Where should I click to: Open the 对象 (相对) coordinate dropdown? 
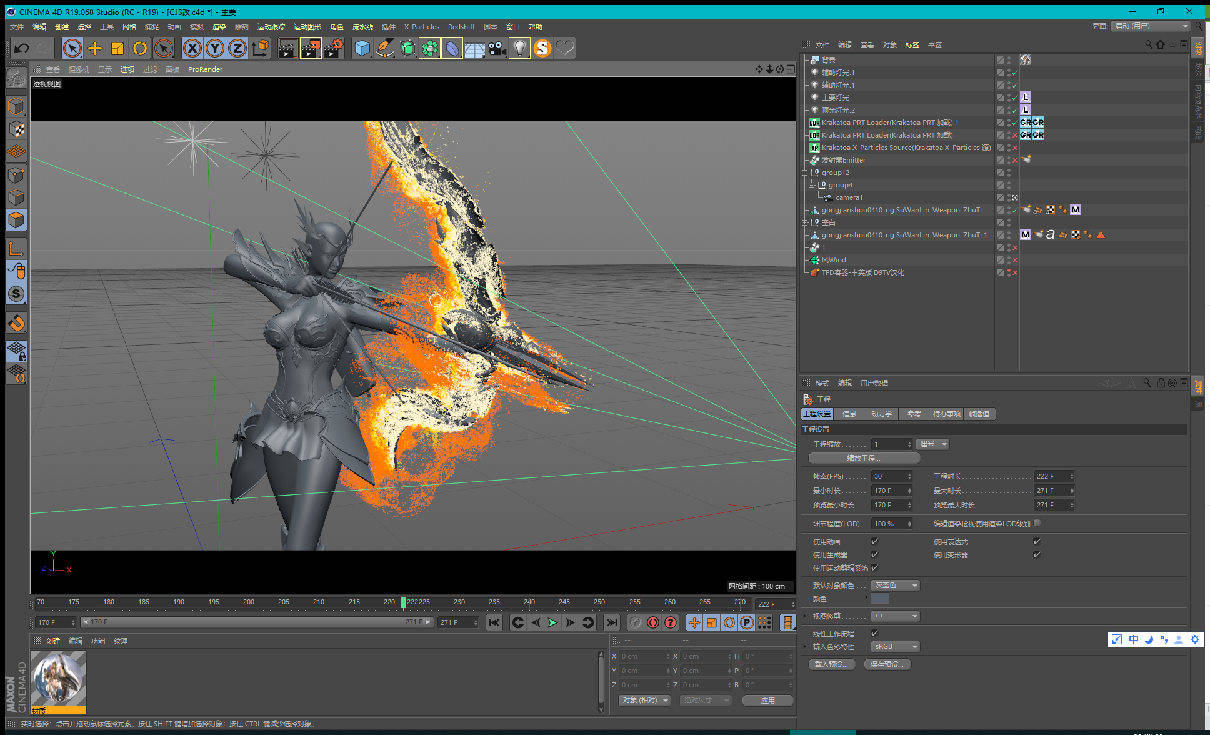point(645,701)
